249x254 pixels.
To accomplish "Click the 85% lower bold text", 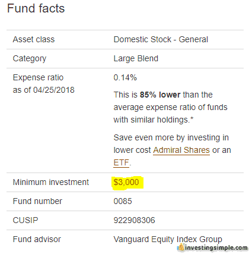I will click(x=160, y=95).
